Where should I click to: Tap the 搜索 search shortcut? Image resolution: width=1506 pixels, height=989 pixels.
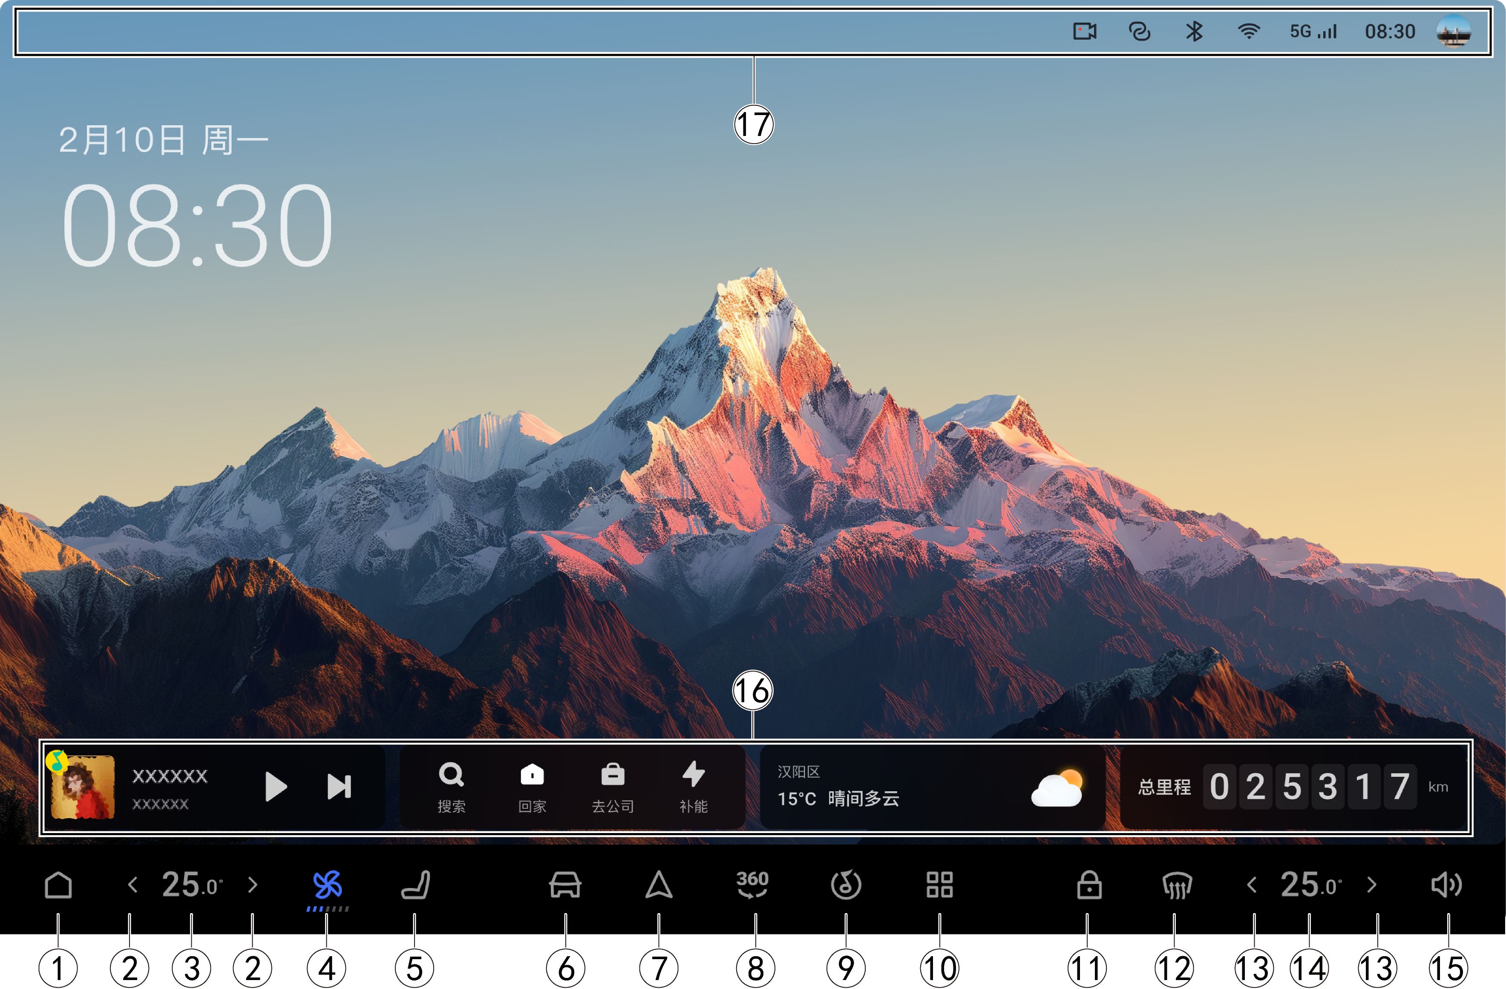[451, 787]
